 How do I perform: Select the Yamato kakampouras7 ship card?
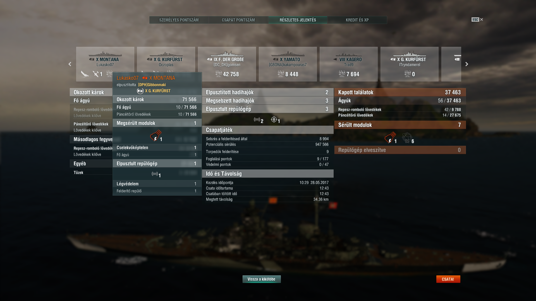pyautogui.click(x=288, y=64)
